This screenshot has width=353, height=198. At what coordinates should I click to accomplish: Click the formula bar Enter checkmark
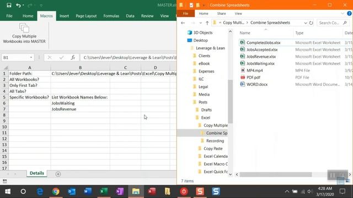[x=61, y=57]
